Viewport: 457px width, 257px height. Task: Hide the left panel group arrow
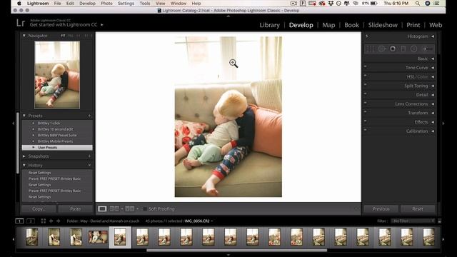click(x=13, y=124)
